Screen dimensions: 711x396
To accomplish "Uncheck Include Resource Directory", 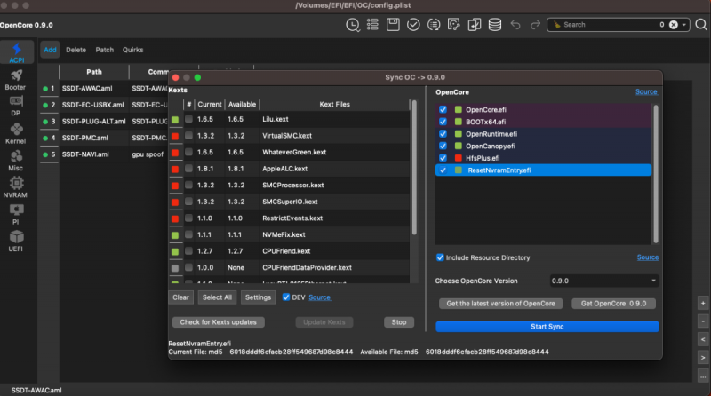I will tap(441, 257).
